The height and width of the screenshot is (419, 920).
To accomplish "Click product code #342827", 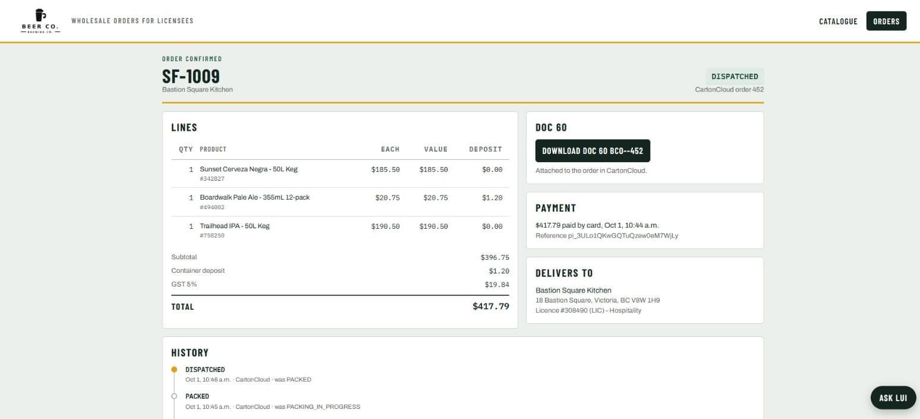I will click(x=212, y=179).
